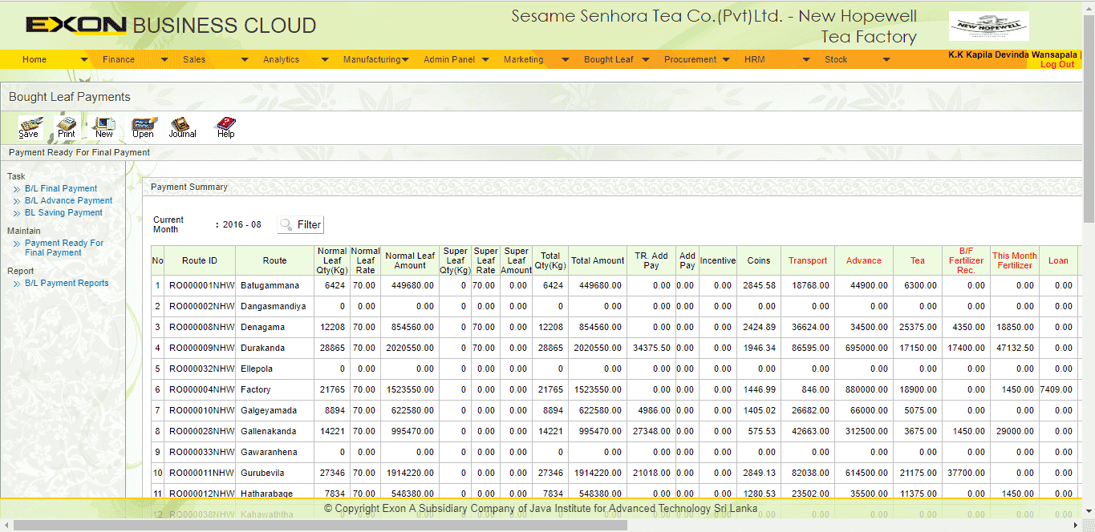Click the EXON Business Cloud logo
This screenshot has height=532, width=1095.
pos(171,26)
